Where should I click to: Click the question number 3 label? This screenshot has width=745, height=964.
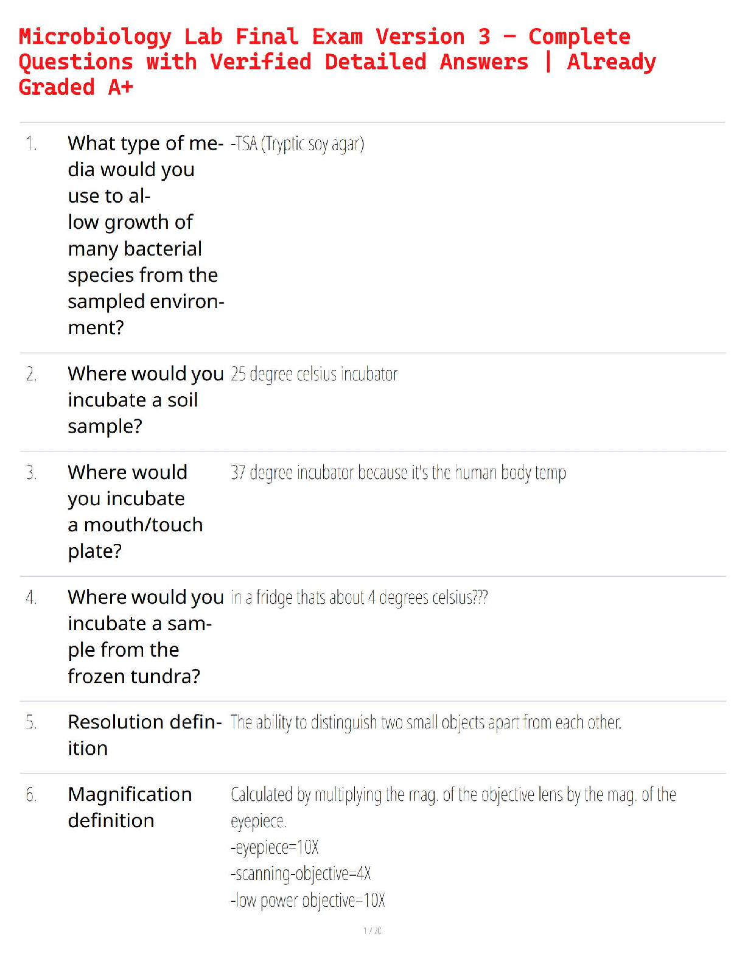[31, 472]
